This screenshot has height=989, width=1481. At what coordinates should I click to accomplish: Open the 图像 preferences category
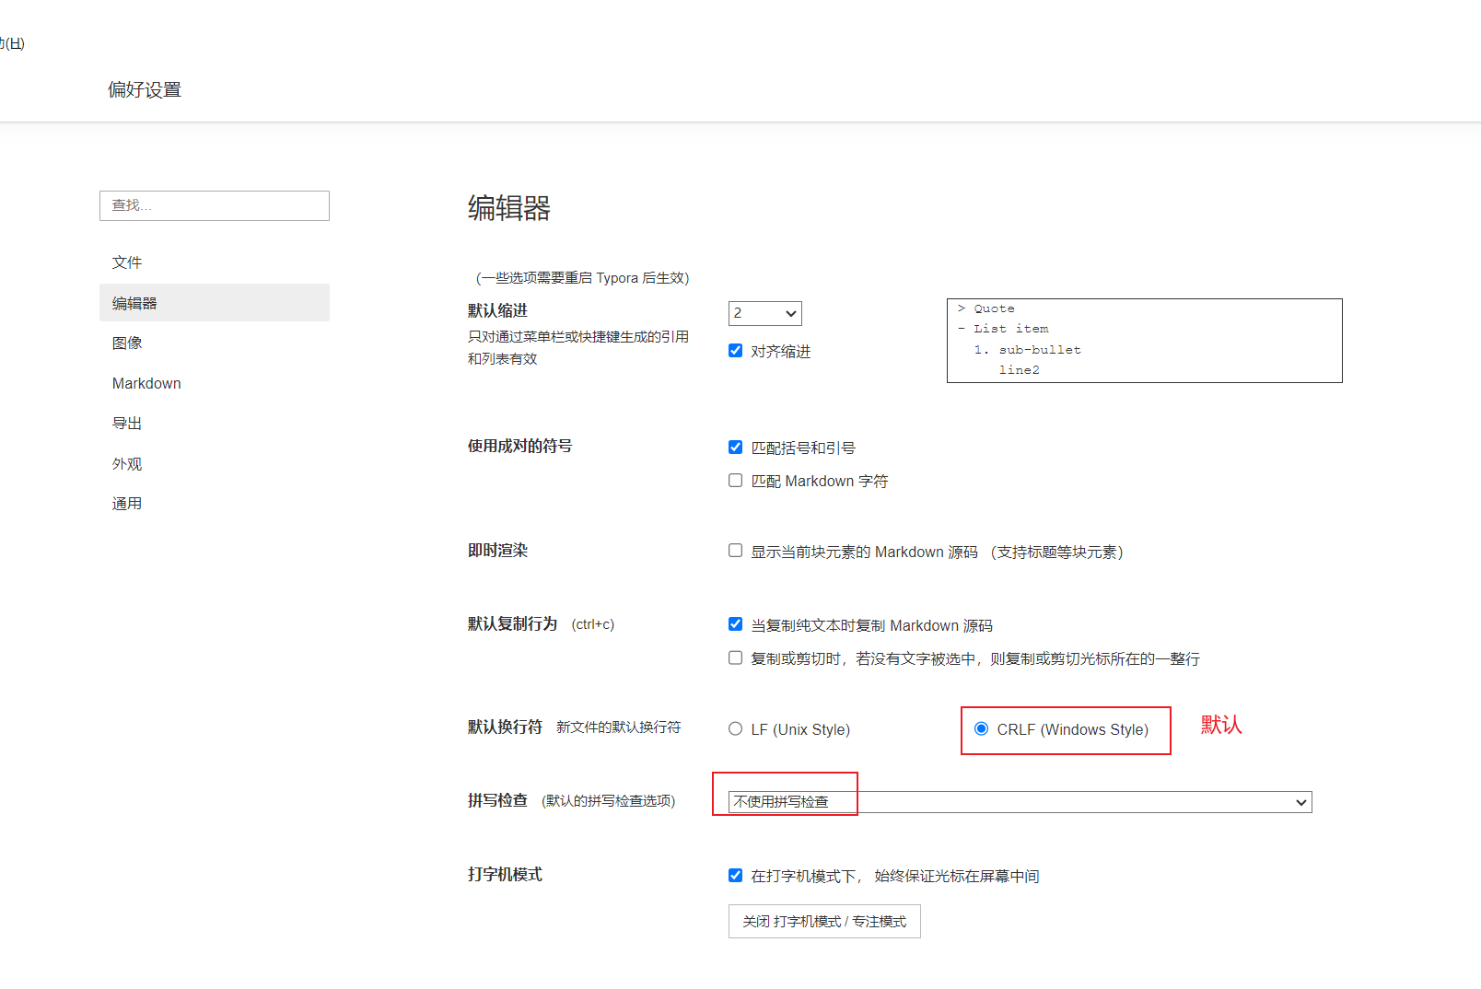click(127, 343)
